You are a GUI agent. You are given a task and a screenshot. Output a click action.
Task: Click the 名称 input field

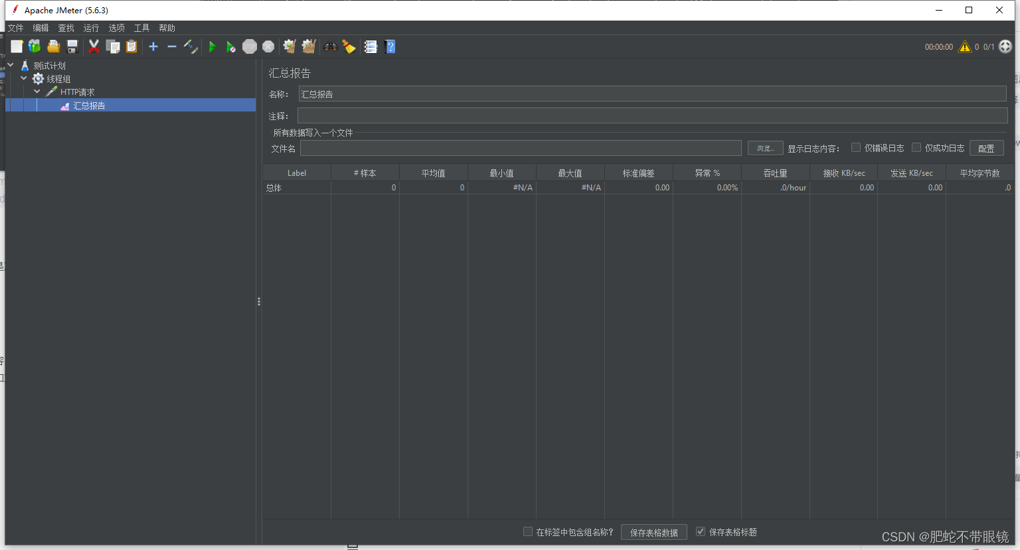tap(652, 94)
